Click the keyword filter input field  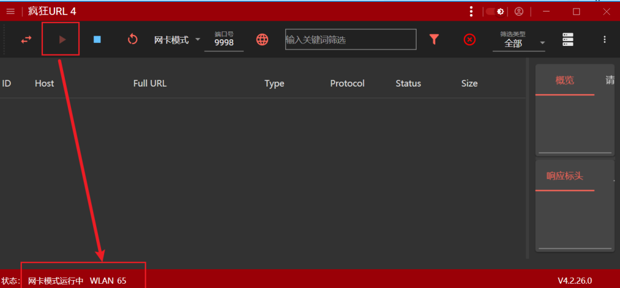point(351,39)
